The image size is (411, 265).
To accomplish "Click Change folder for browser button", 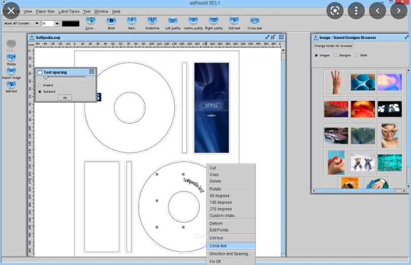I will coord(333,46).
